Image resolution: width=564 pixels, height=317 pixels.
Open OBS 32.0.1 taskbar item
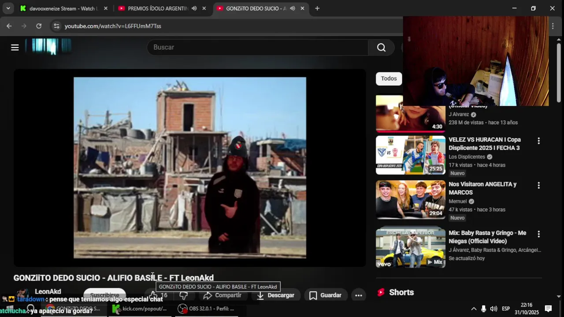click(206, 309)
